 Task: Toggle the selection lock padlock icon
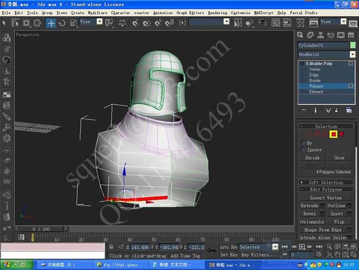(111, 247)
